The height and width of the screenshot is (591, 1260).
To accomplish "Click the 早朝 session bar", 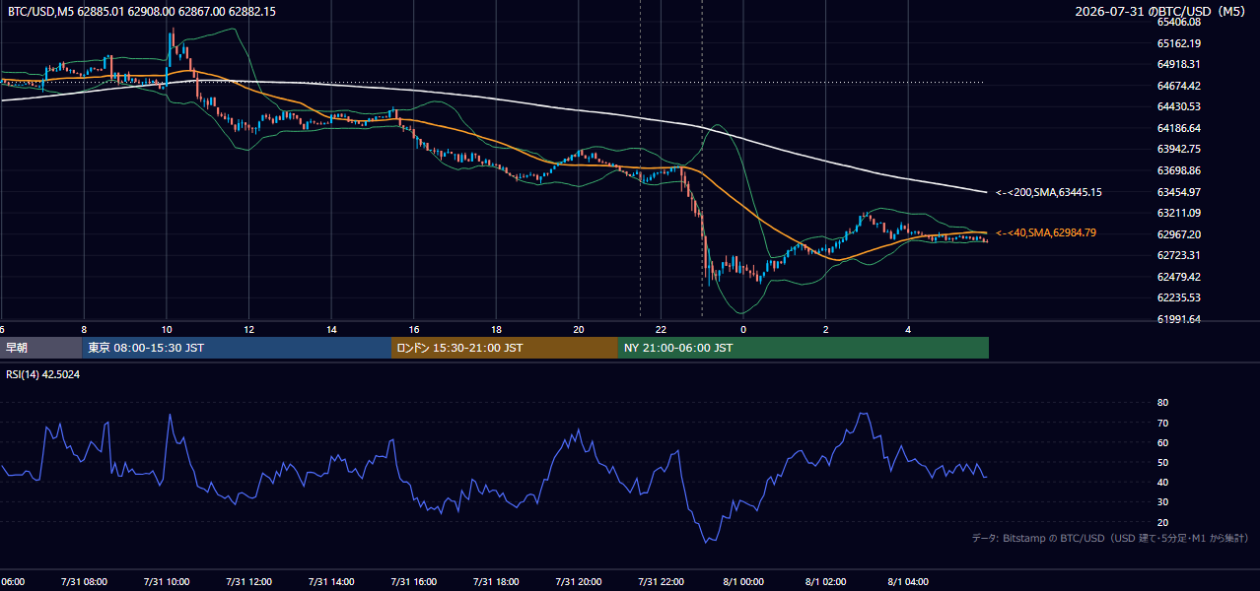I will (x=40, y=348).
